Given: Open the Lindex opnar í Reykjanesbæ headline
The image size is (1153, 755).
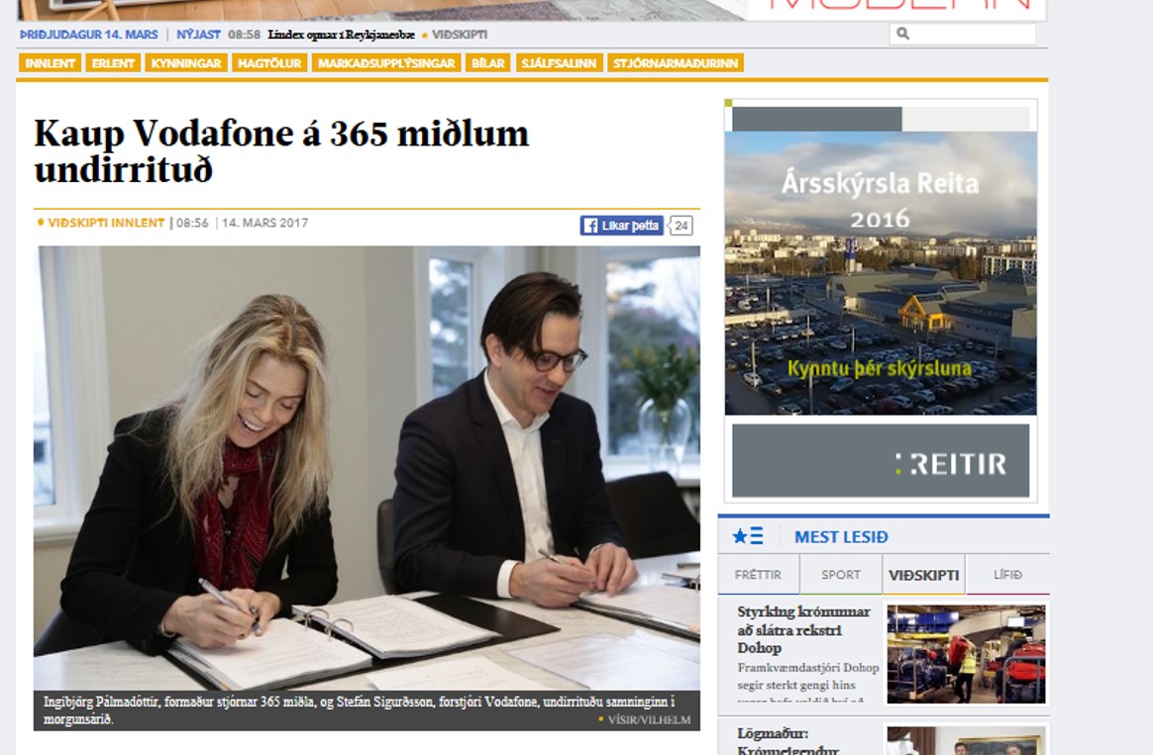Looking at the screenshot, I should [x=341, y=35].
